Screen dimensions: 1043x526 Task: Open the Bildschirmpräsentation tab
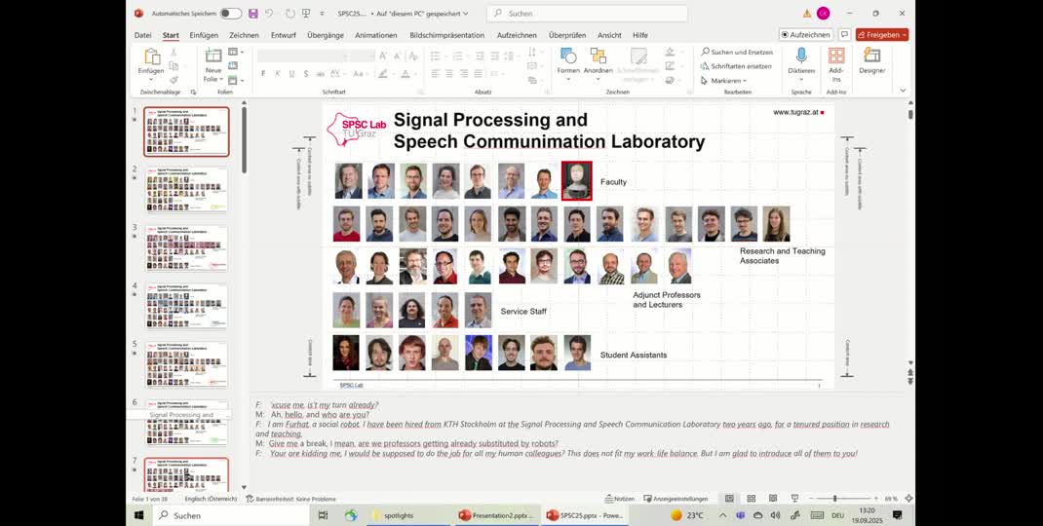[x=447, y=35]
